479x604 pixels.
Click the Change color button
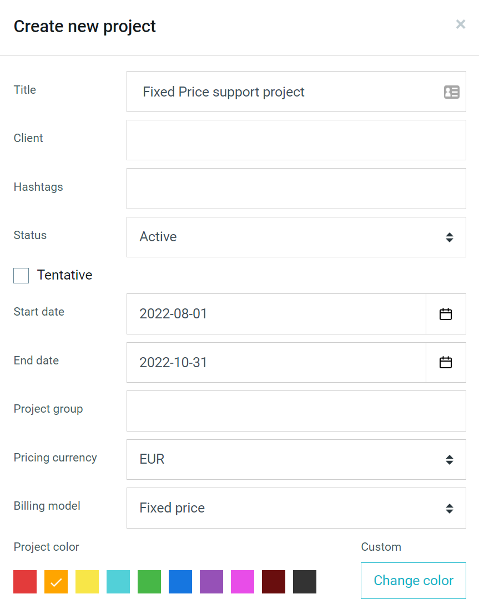(x=414, y=581)
